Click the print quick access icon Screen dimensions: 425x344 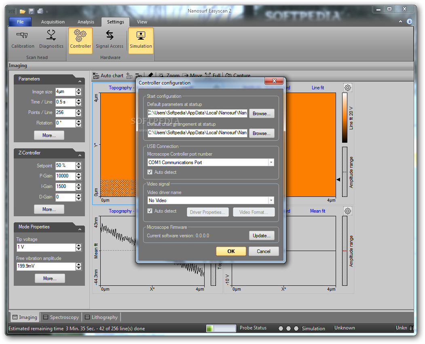tap(40, 11)
